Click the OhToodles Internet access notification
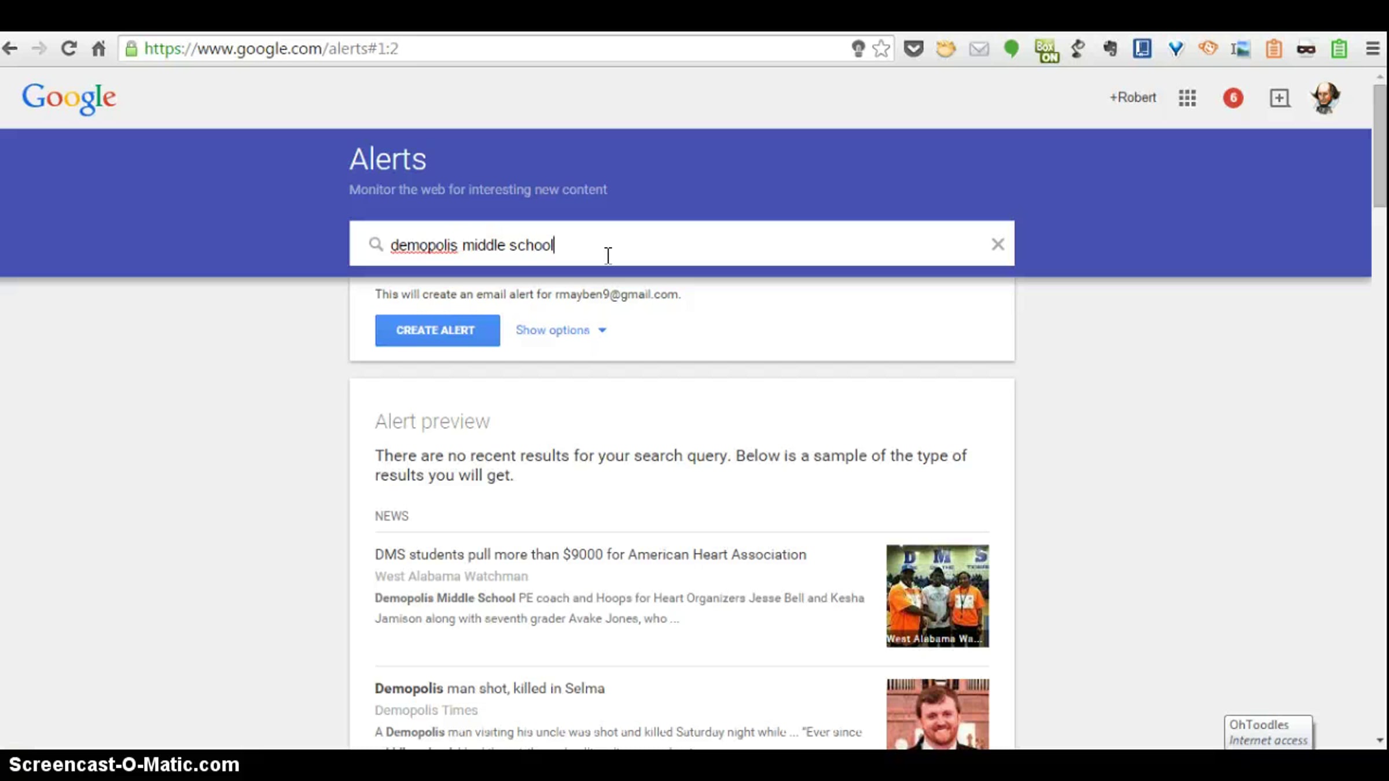 [1268, 732]
